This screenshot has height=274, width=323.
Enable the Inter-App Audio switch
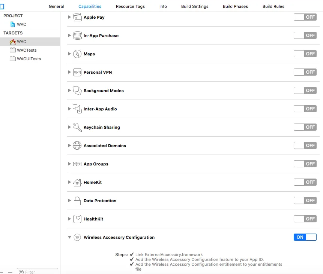tap(305, 109)
